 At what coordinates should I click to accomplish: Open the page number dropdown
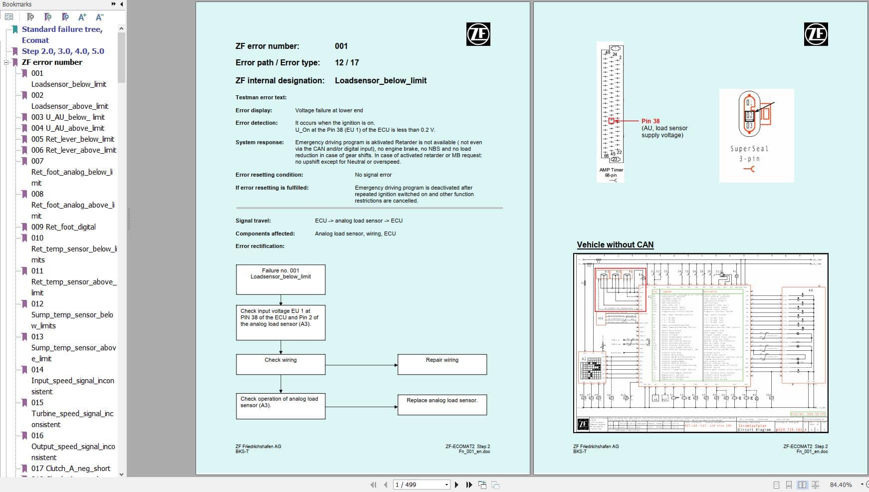tap(446, 485)
